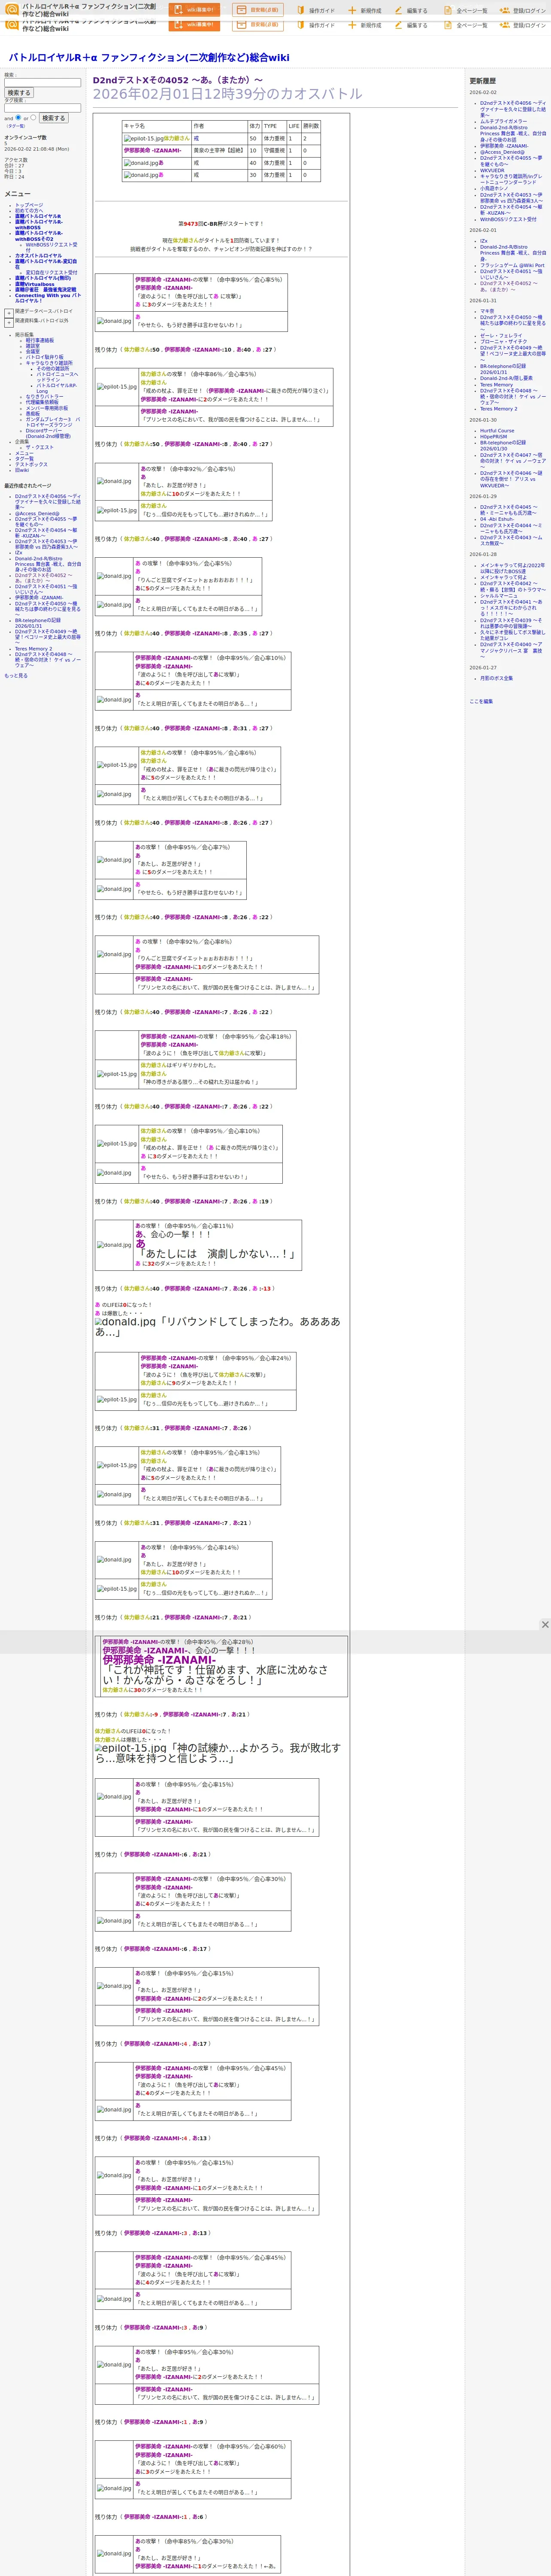This screenshot has width=551, height=2576.
Task: Open the 雑談室 bulletin board link
Action: pyautogui.click(x=33, y=346)
